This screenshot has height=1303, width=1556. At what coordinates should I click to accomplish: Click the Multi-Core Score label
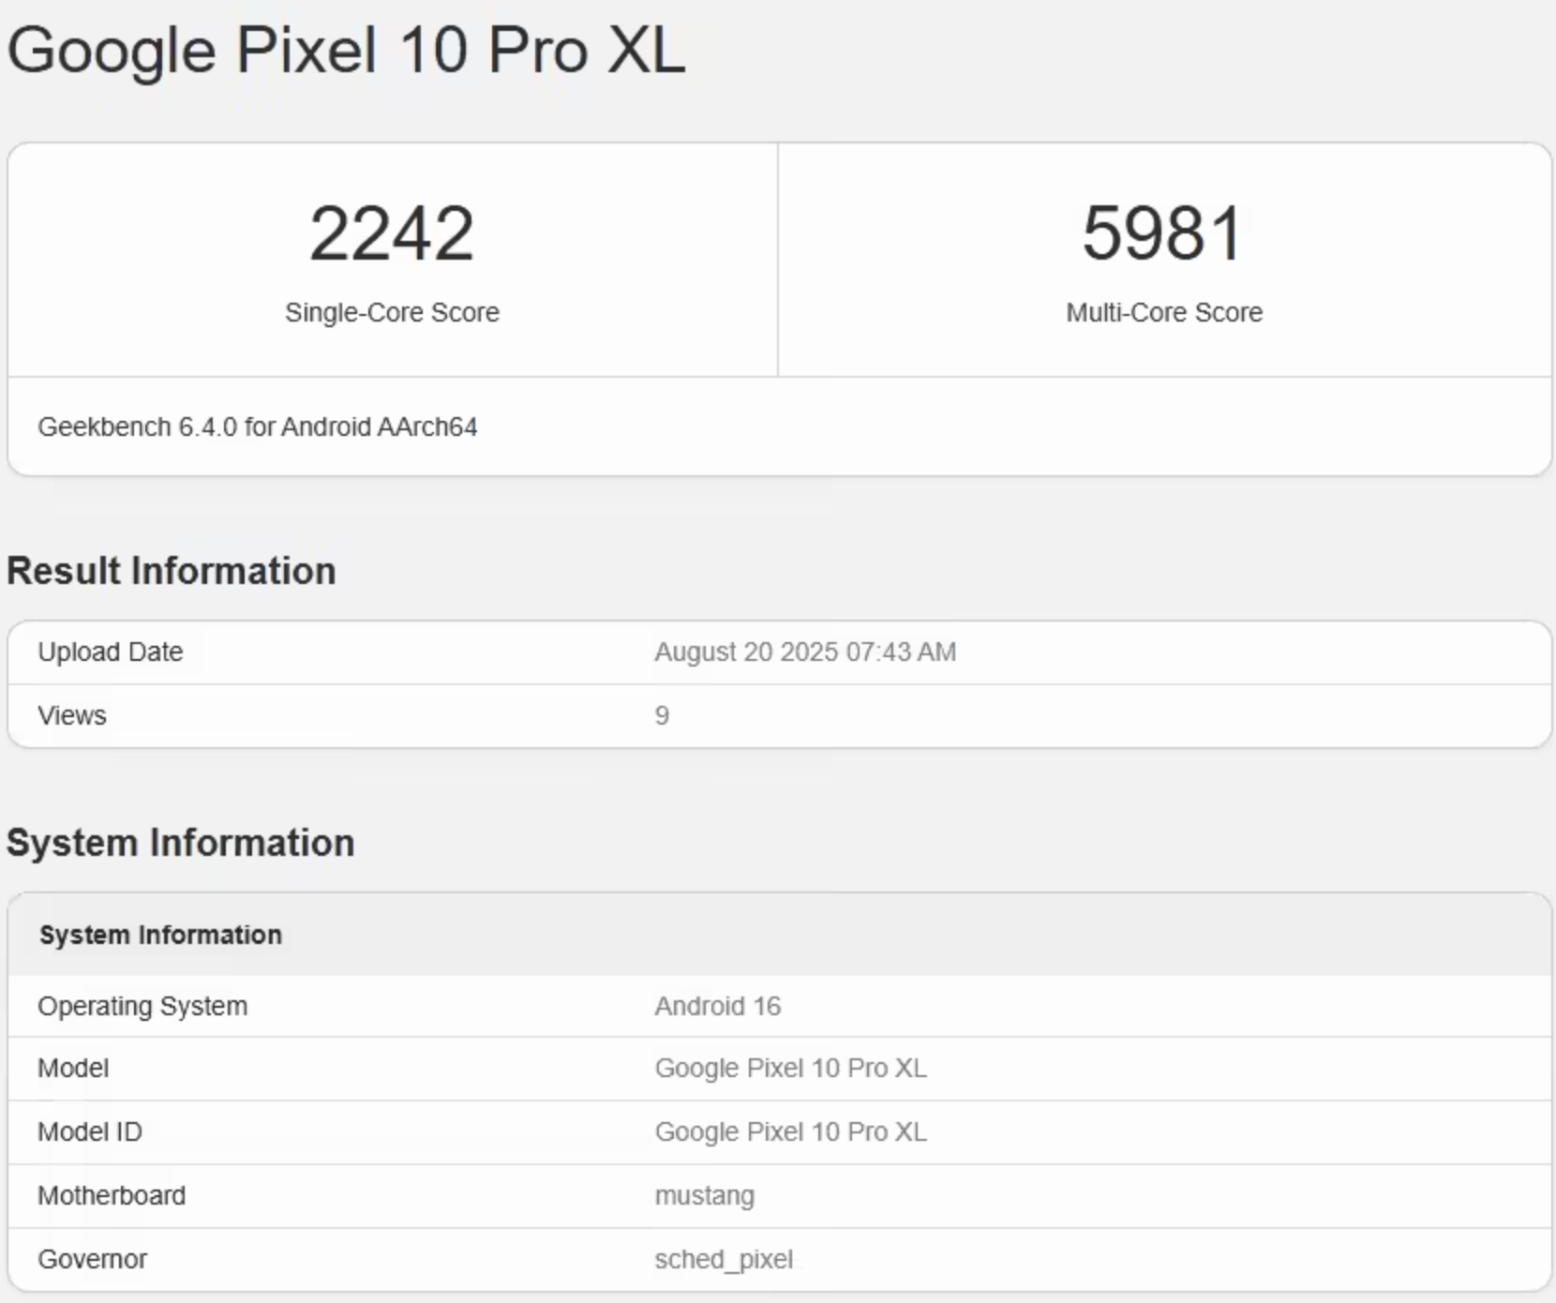1163,312
